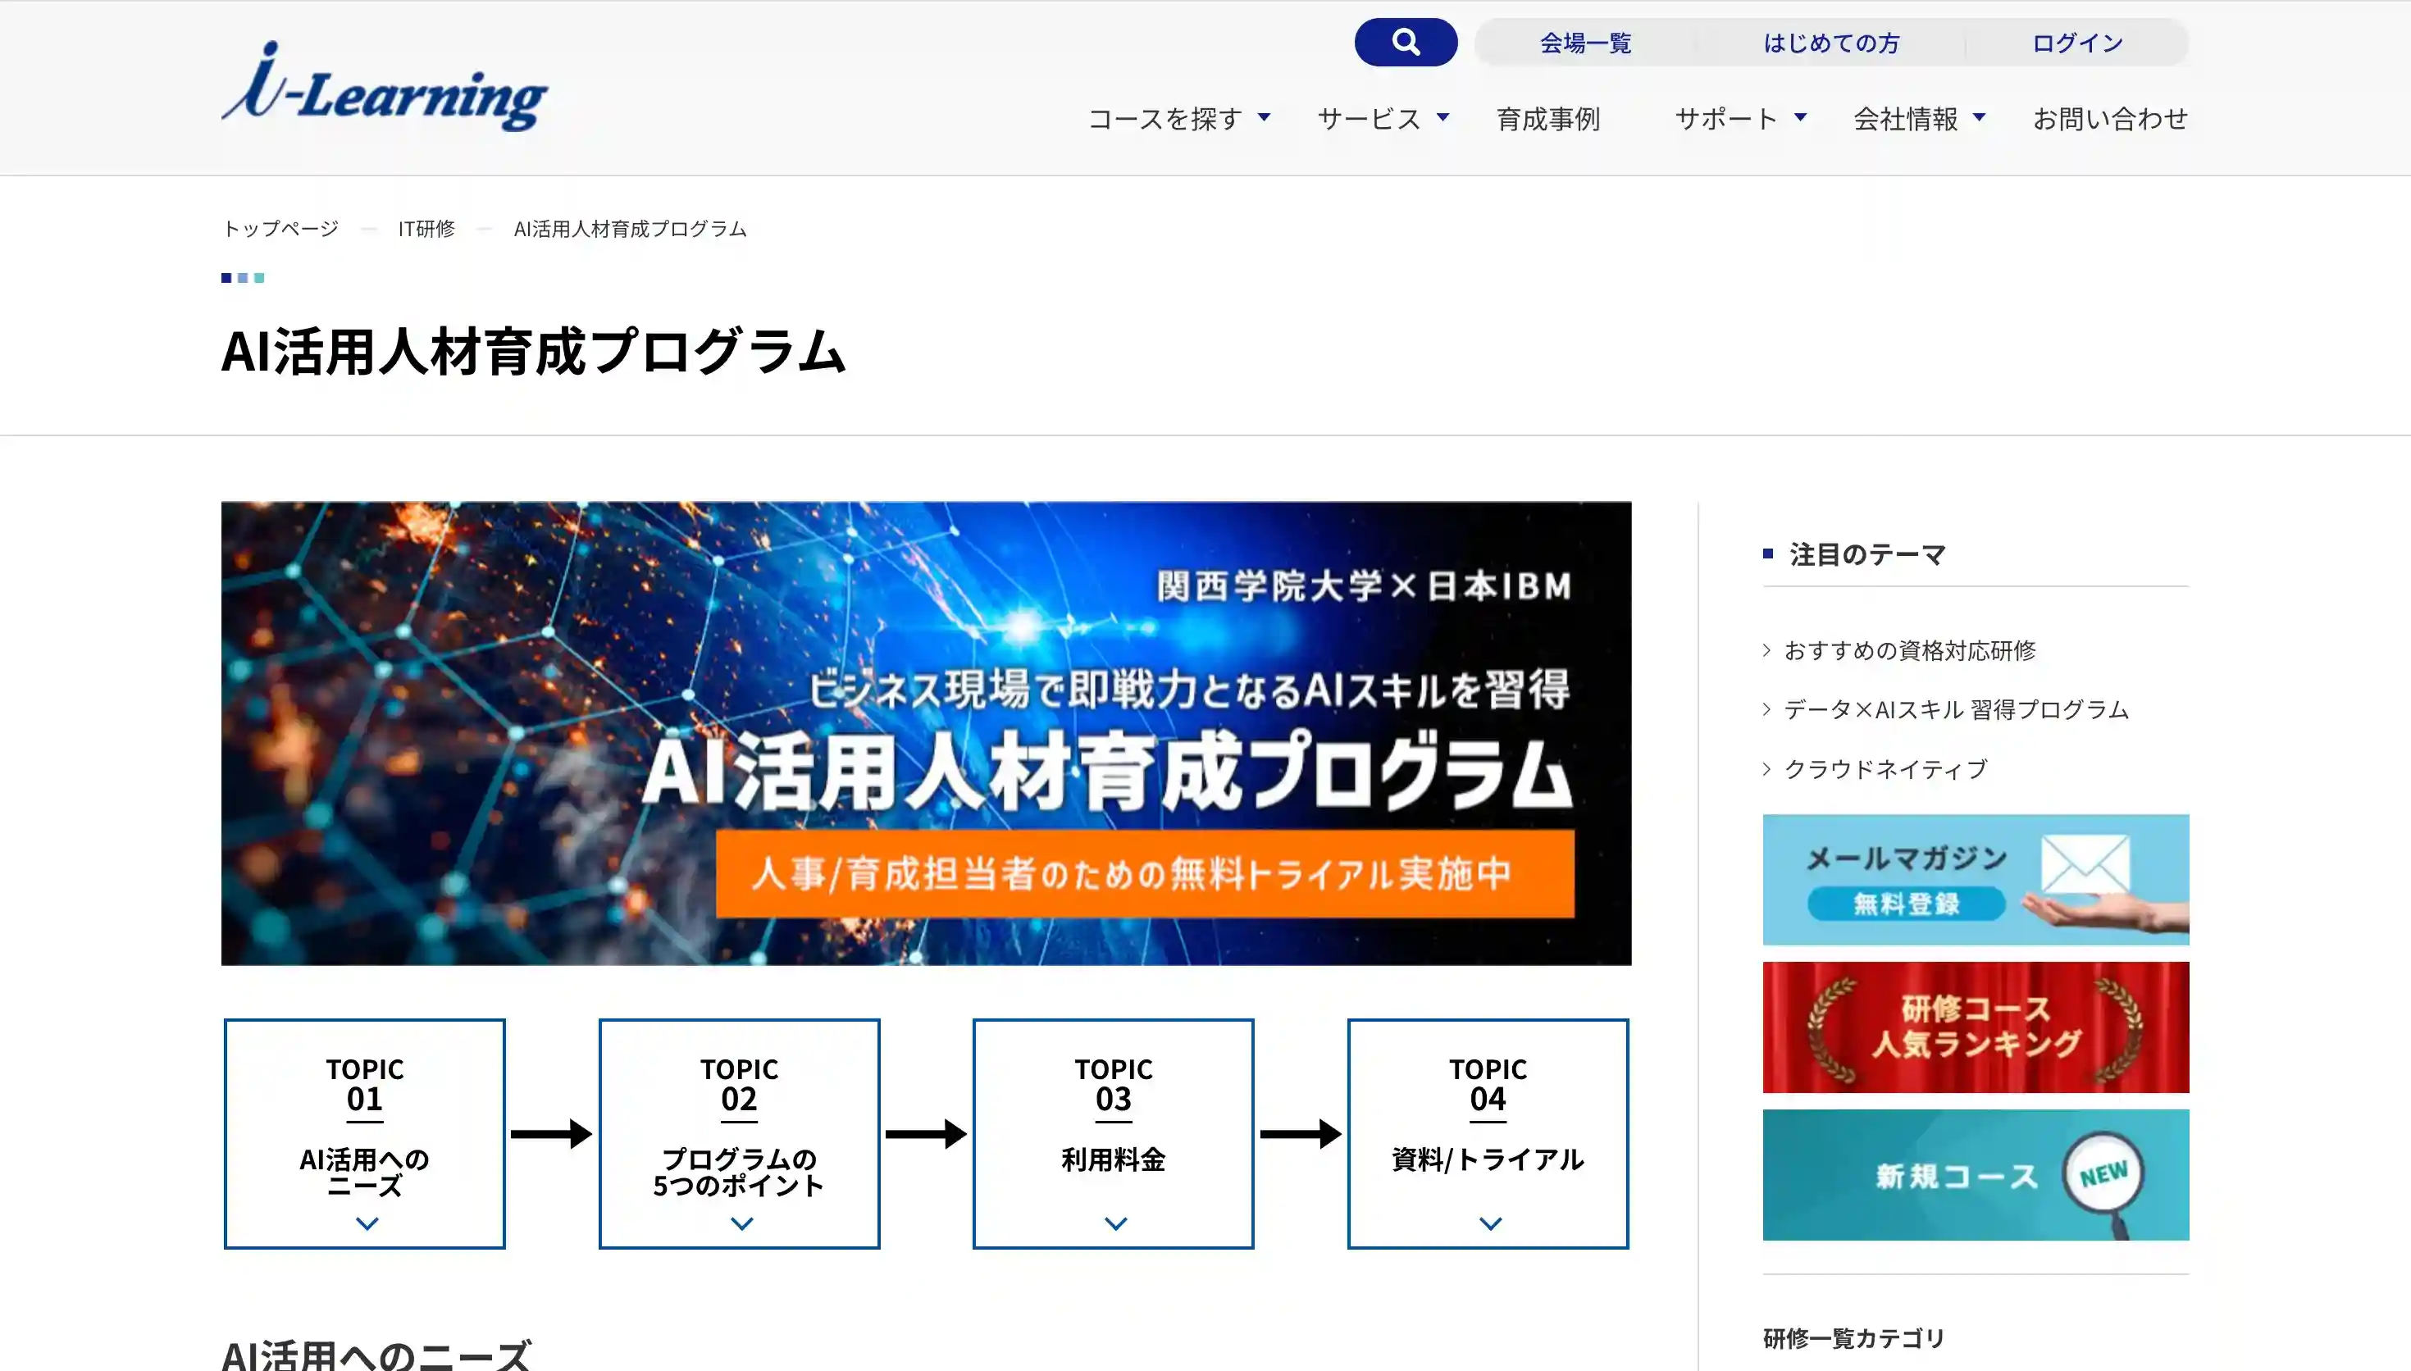Click the AI活用へのニーズ section heading
2411x1371 pixels.
pyautogui.click(x=376, y=1354)
